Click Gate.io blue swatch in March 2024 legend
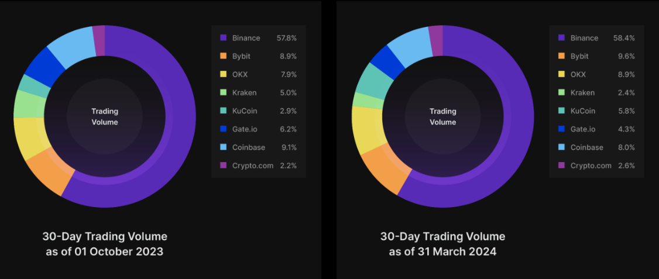 tap(561, 129)
